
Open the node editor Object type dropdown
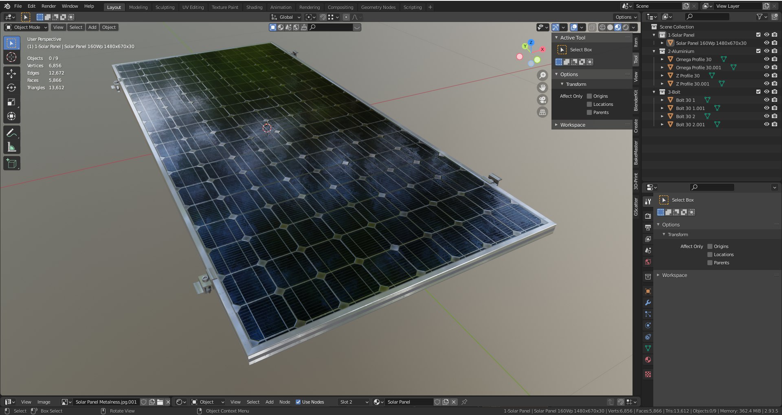tap(208, 402)
